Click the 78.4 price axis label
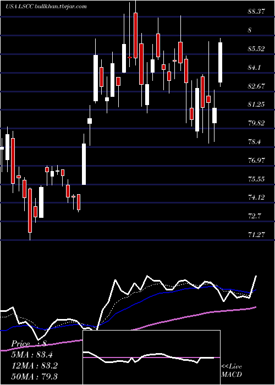Viewport: 275px width, 385px height. [254, 142]
